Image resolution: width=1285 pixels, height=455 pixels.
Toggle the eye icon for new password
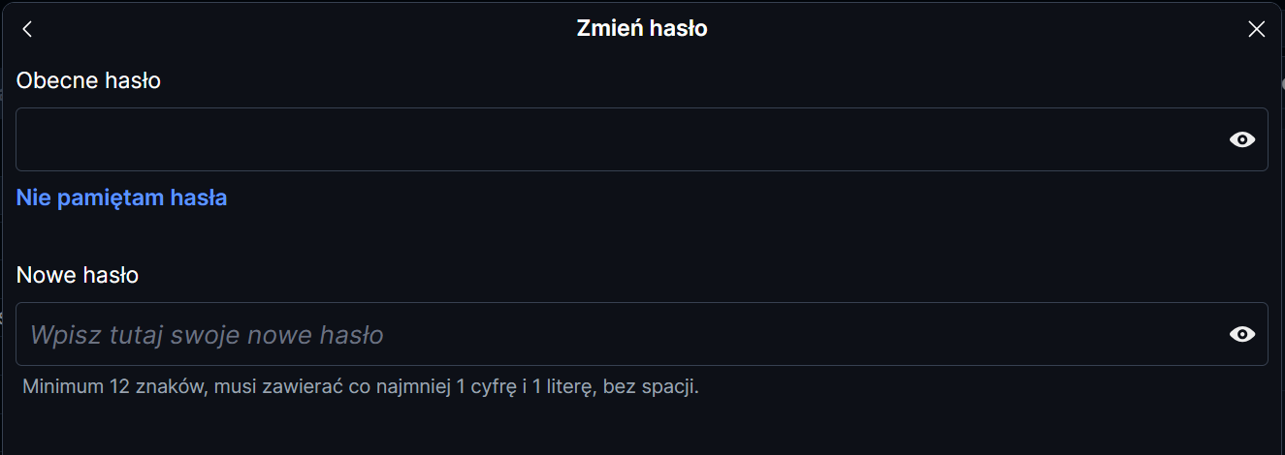point(1241,334)
